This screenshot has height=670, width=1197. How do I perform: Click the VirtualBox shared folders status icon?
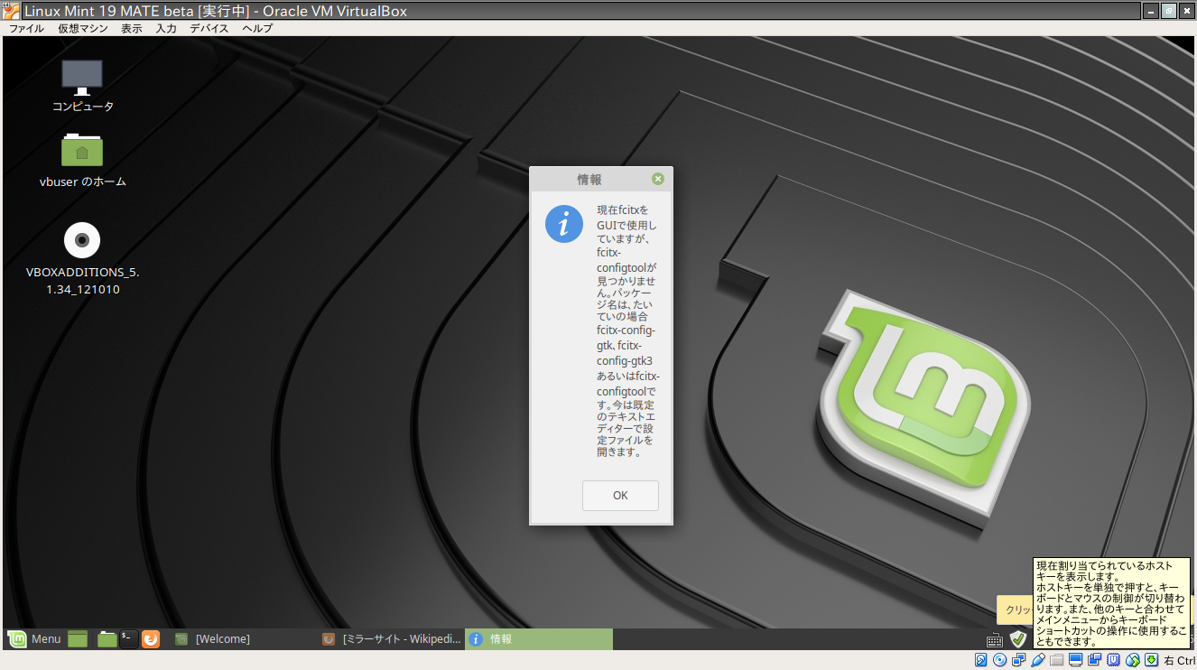pos(1056,660)
